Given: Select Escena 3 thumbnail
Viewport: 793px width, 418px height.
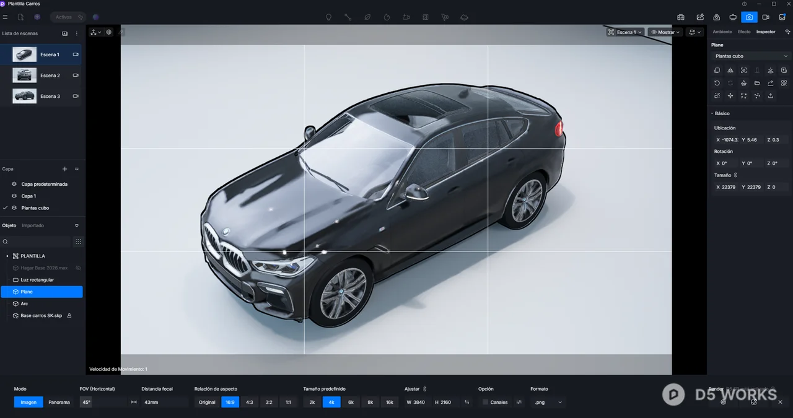Looking at the screenshot, I should point(24,96).
